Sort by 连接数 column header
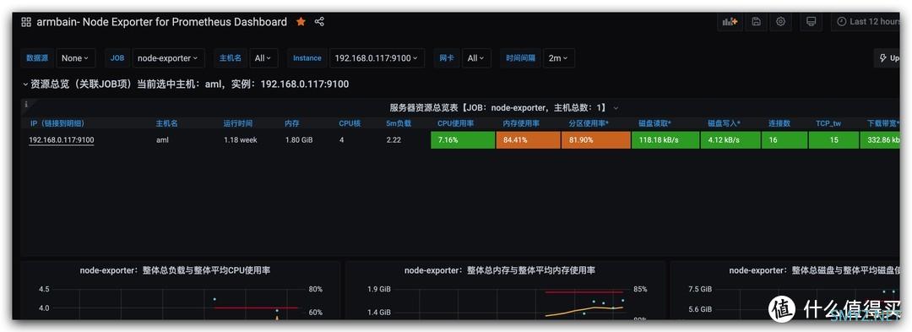The image size is (912, 332). [x=779, y=123]
